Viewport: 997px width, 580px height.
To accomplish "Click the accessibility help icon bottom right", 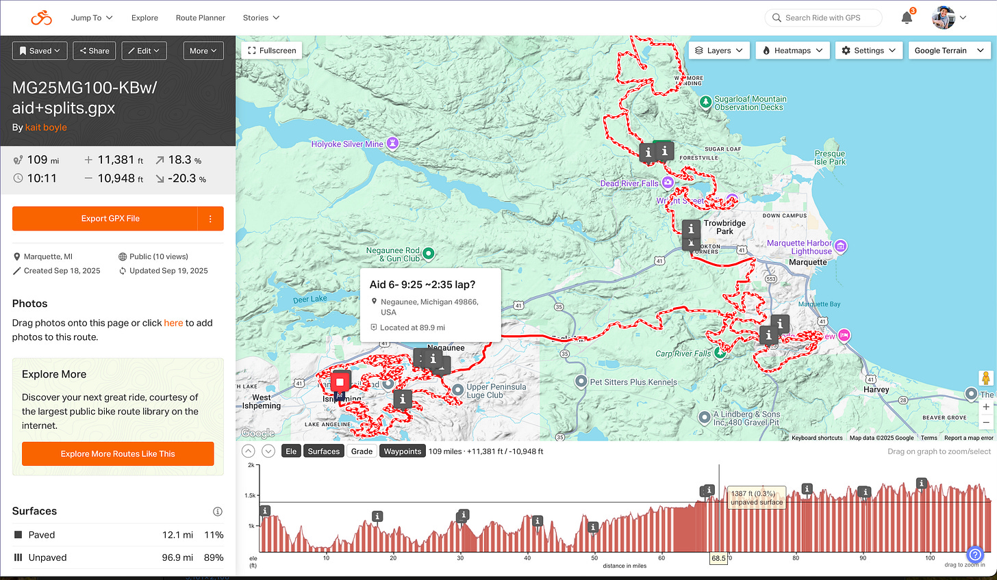I will pos(974,553).
